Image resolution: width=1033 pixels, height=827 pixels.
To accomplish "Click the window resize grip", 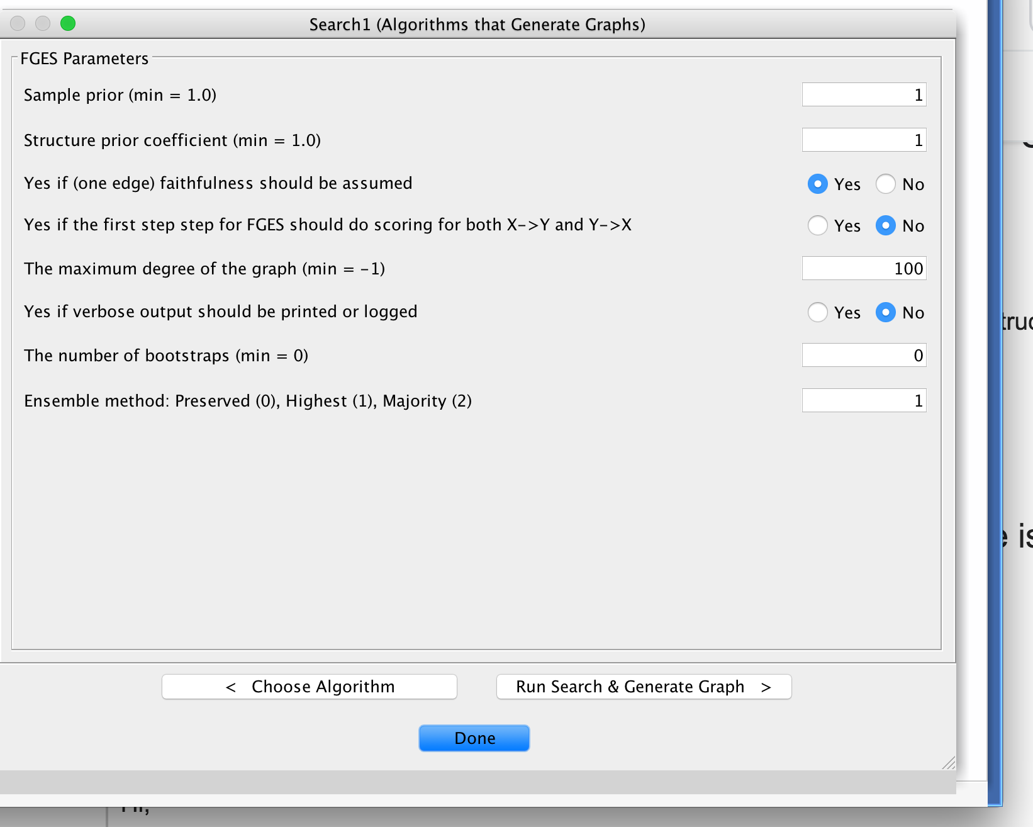I will point(947,764).
